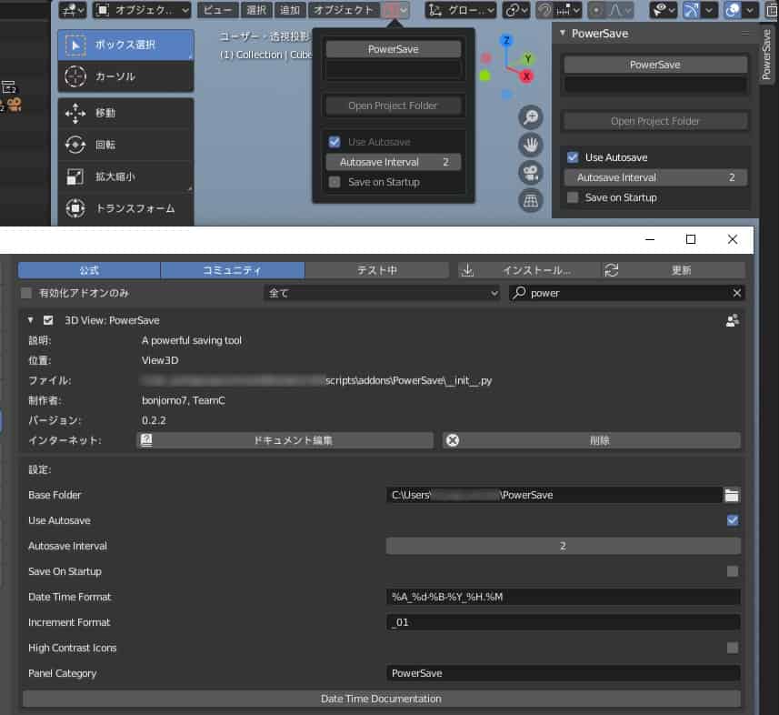Clear the addon search with the X icon
Screen dimensions: 779x715
point(737,293)
